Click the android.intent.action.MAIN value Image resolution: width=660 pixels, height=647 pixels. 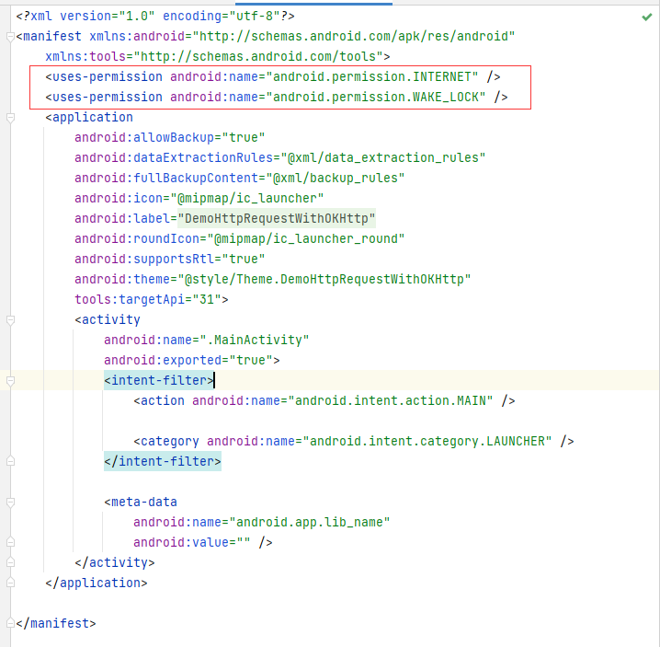tap(390, 400)
